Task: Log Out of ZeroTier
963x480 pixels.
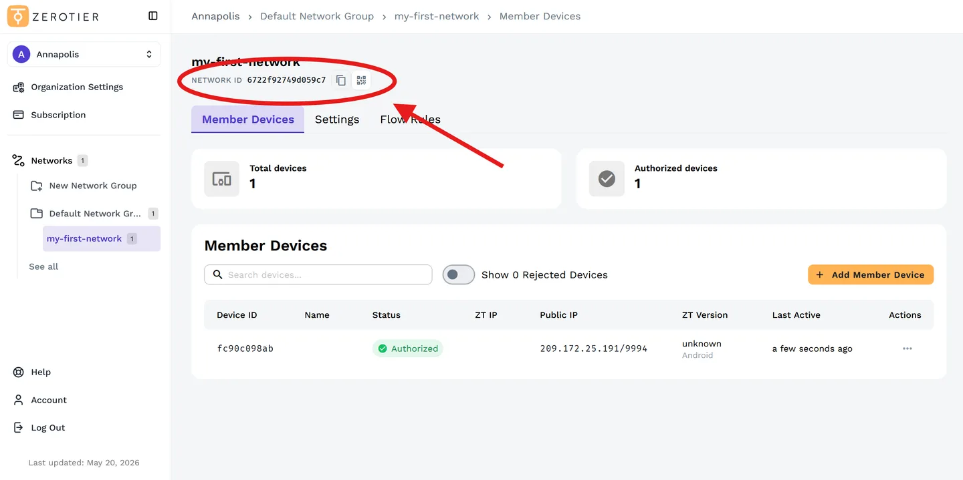Action: click(x=48, y=428)
